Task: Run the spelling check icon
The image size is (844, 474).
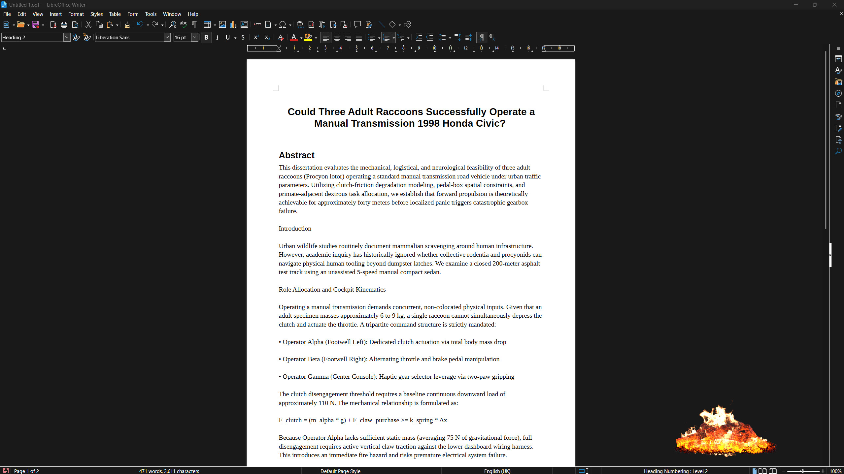Action: [184, 24]
